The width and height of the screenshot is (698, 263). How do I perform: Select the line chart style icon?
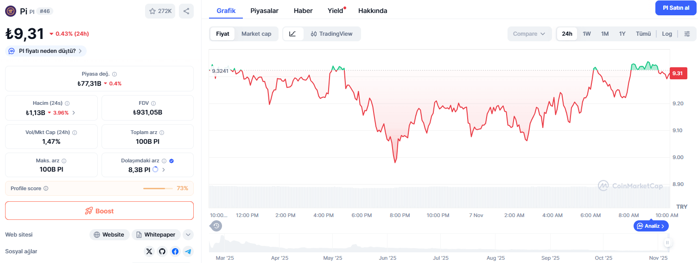tap(293, 34)
